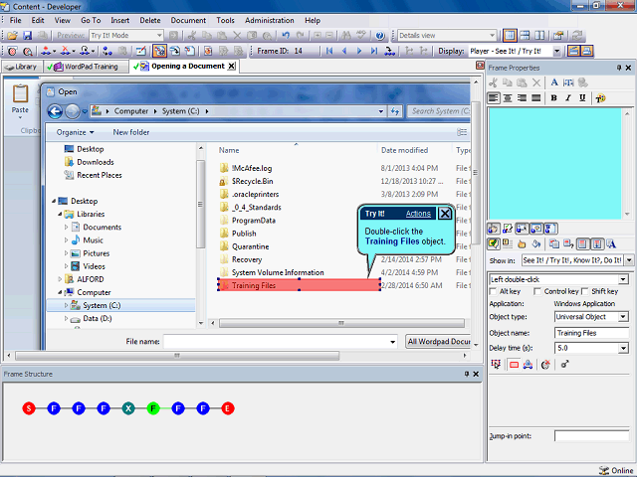Enable the Control key checkbox

click(537, 291)
